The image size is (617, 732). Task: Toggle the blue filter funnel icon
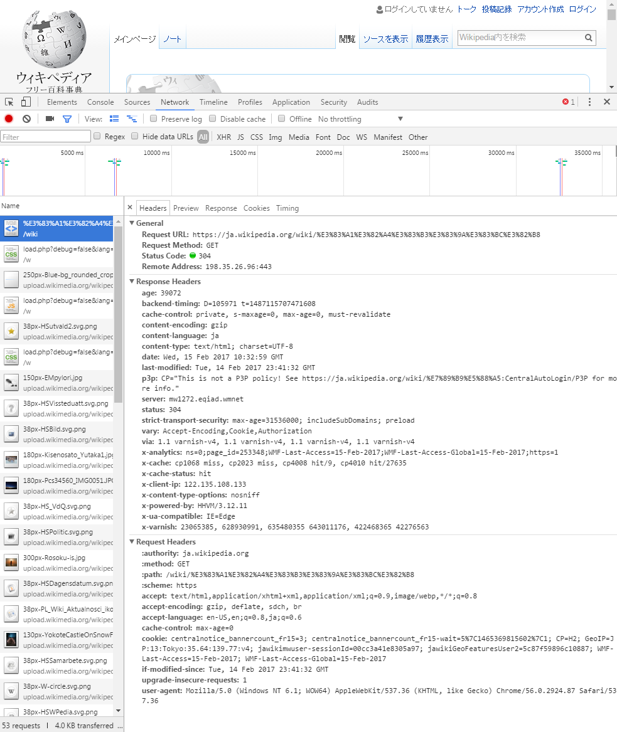[67, 119]
